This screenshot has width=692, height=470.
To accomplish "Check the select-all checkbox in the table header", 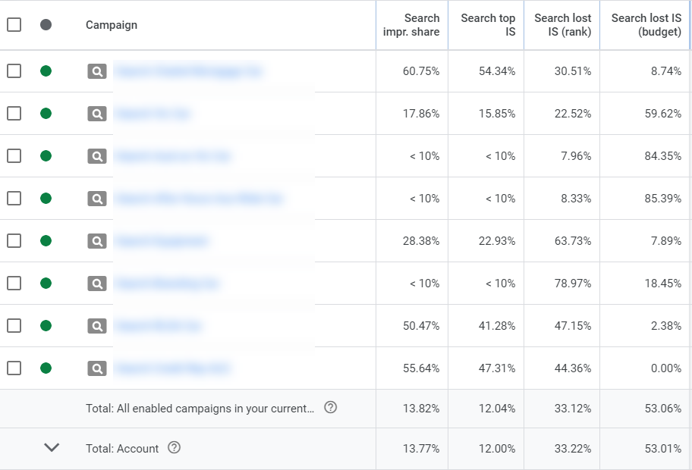I will pyautogui.click(x=13, y=25).
